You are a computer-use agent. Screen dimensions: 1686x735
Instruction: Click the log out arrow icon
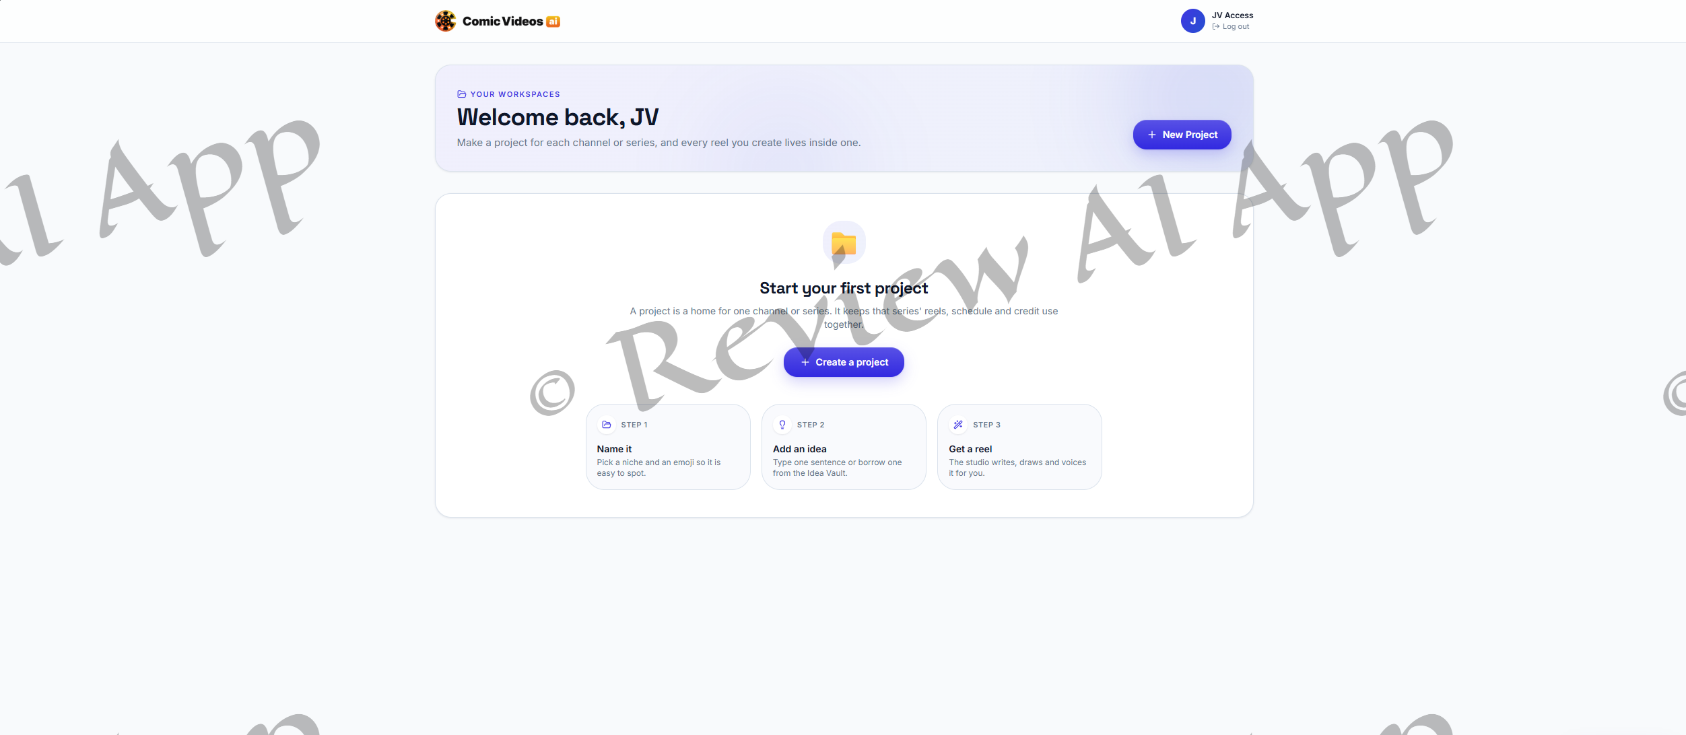[1215, 27]
